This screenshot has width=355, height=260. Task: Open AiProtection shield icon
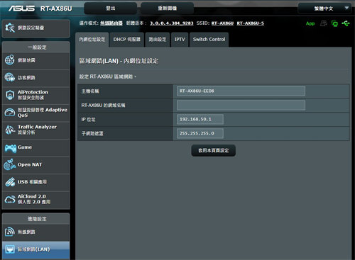(x=10, y=95)
